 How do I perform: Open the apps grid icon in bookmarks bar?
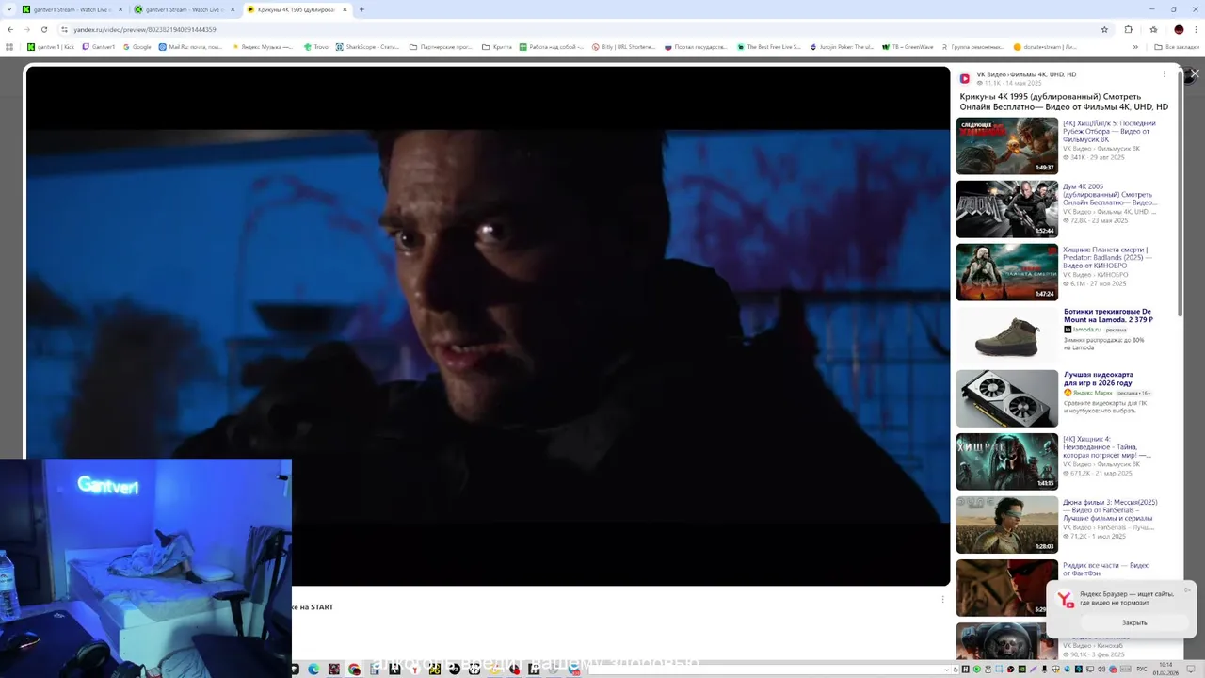point(10,46)
